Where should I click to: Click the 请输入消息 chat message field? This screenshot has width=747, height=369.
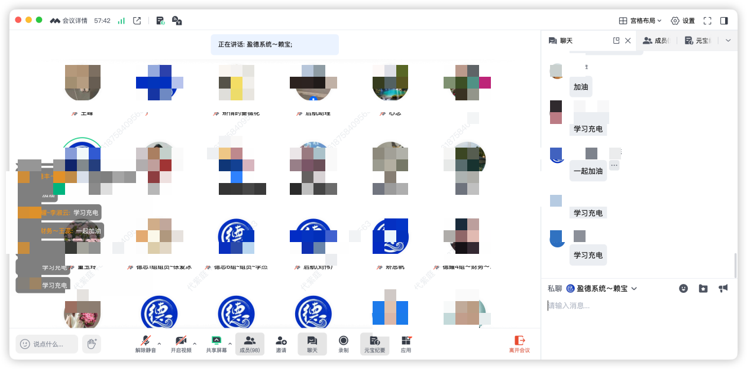click(x=639, y=306)
